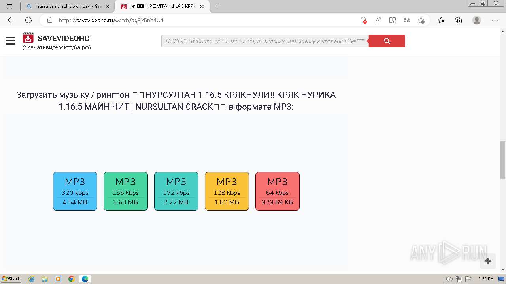Close the НУРСУЛТАН 1.16.5 tab
The height and width of the screenshot is (284, 506).
pyautogui.click(x=202, y=6)
